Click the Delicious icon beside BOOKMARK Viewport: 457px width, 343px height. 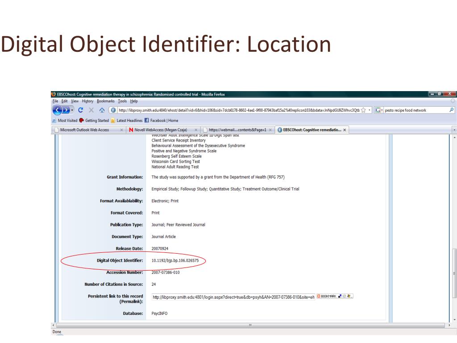(340, 297)
